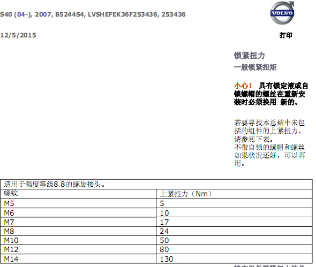
Task: Click torque value 50 in M10 row
Action: pos(164,240)
